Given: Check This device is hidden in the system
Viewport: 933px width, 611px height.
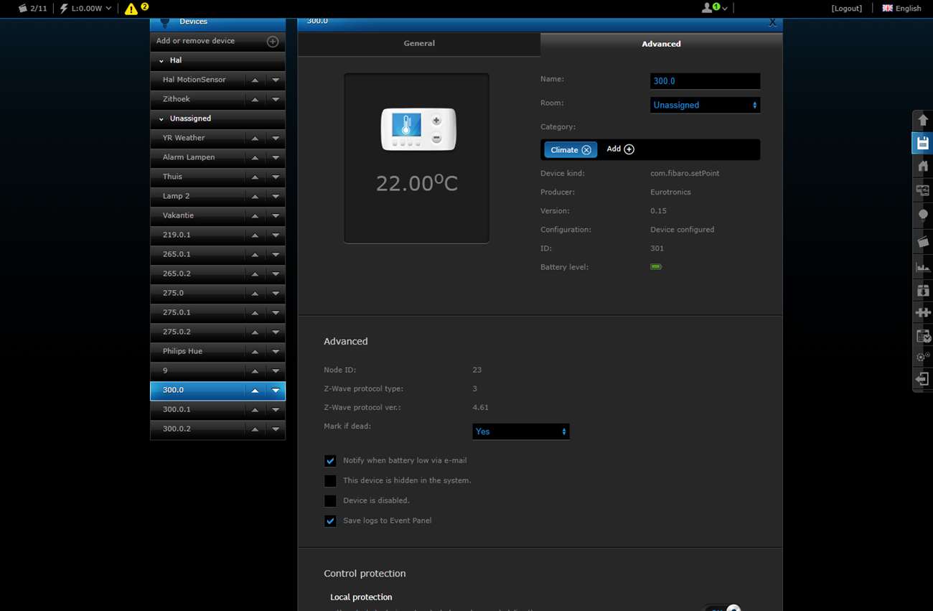Looking at the screenshot, I should coord(330,481).
